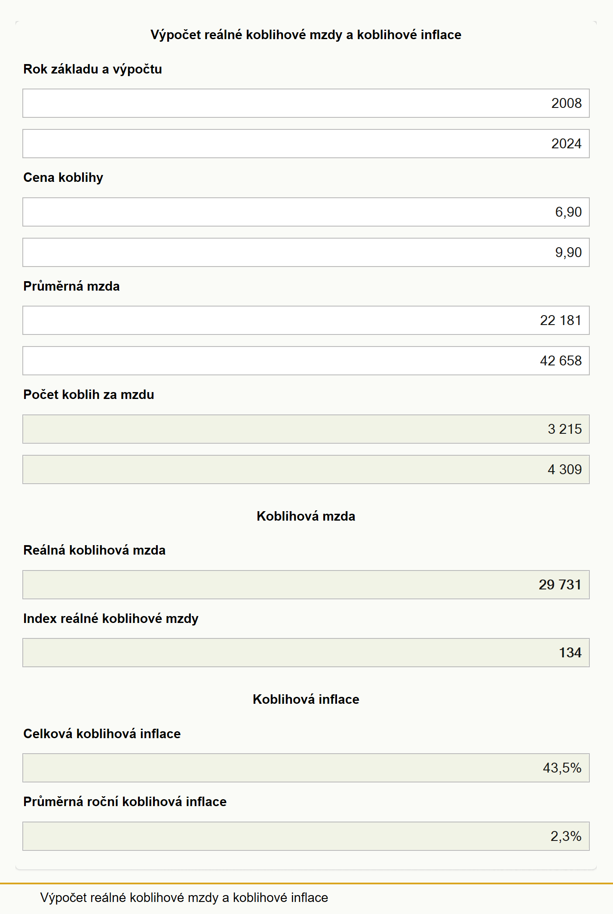Click the base year field showing 2008
613x914 pixels.
306,103
